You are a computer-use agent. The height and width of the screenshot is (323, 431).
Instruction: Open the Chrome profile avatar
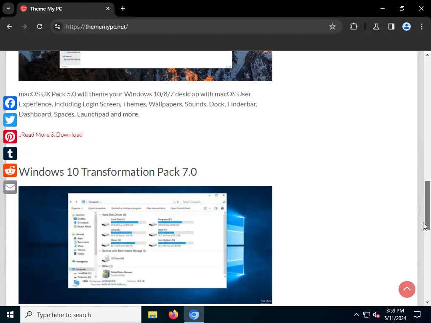[x=407, y=26]
